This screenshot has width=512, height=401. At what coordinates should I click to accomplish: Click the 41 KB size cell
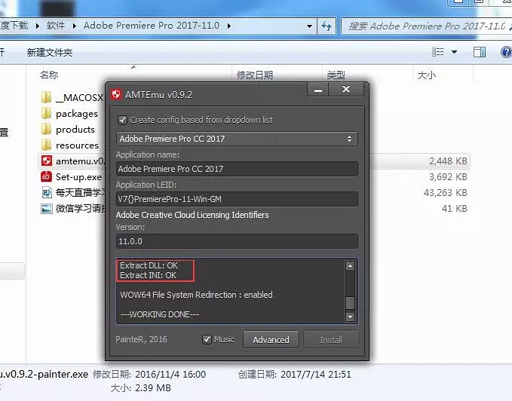pos(454,209)
